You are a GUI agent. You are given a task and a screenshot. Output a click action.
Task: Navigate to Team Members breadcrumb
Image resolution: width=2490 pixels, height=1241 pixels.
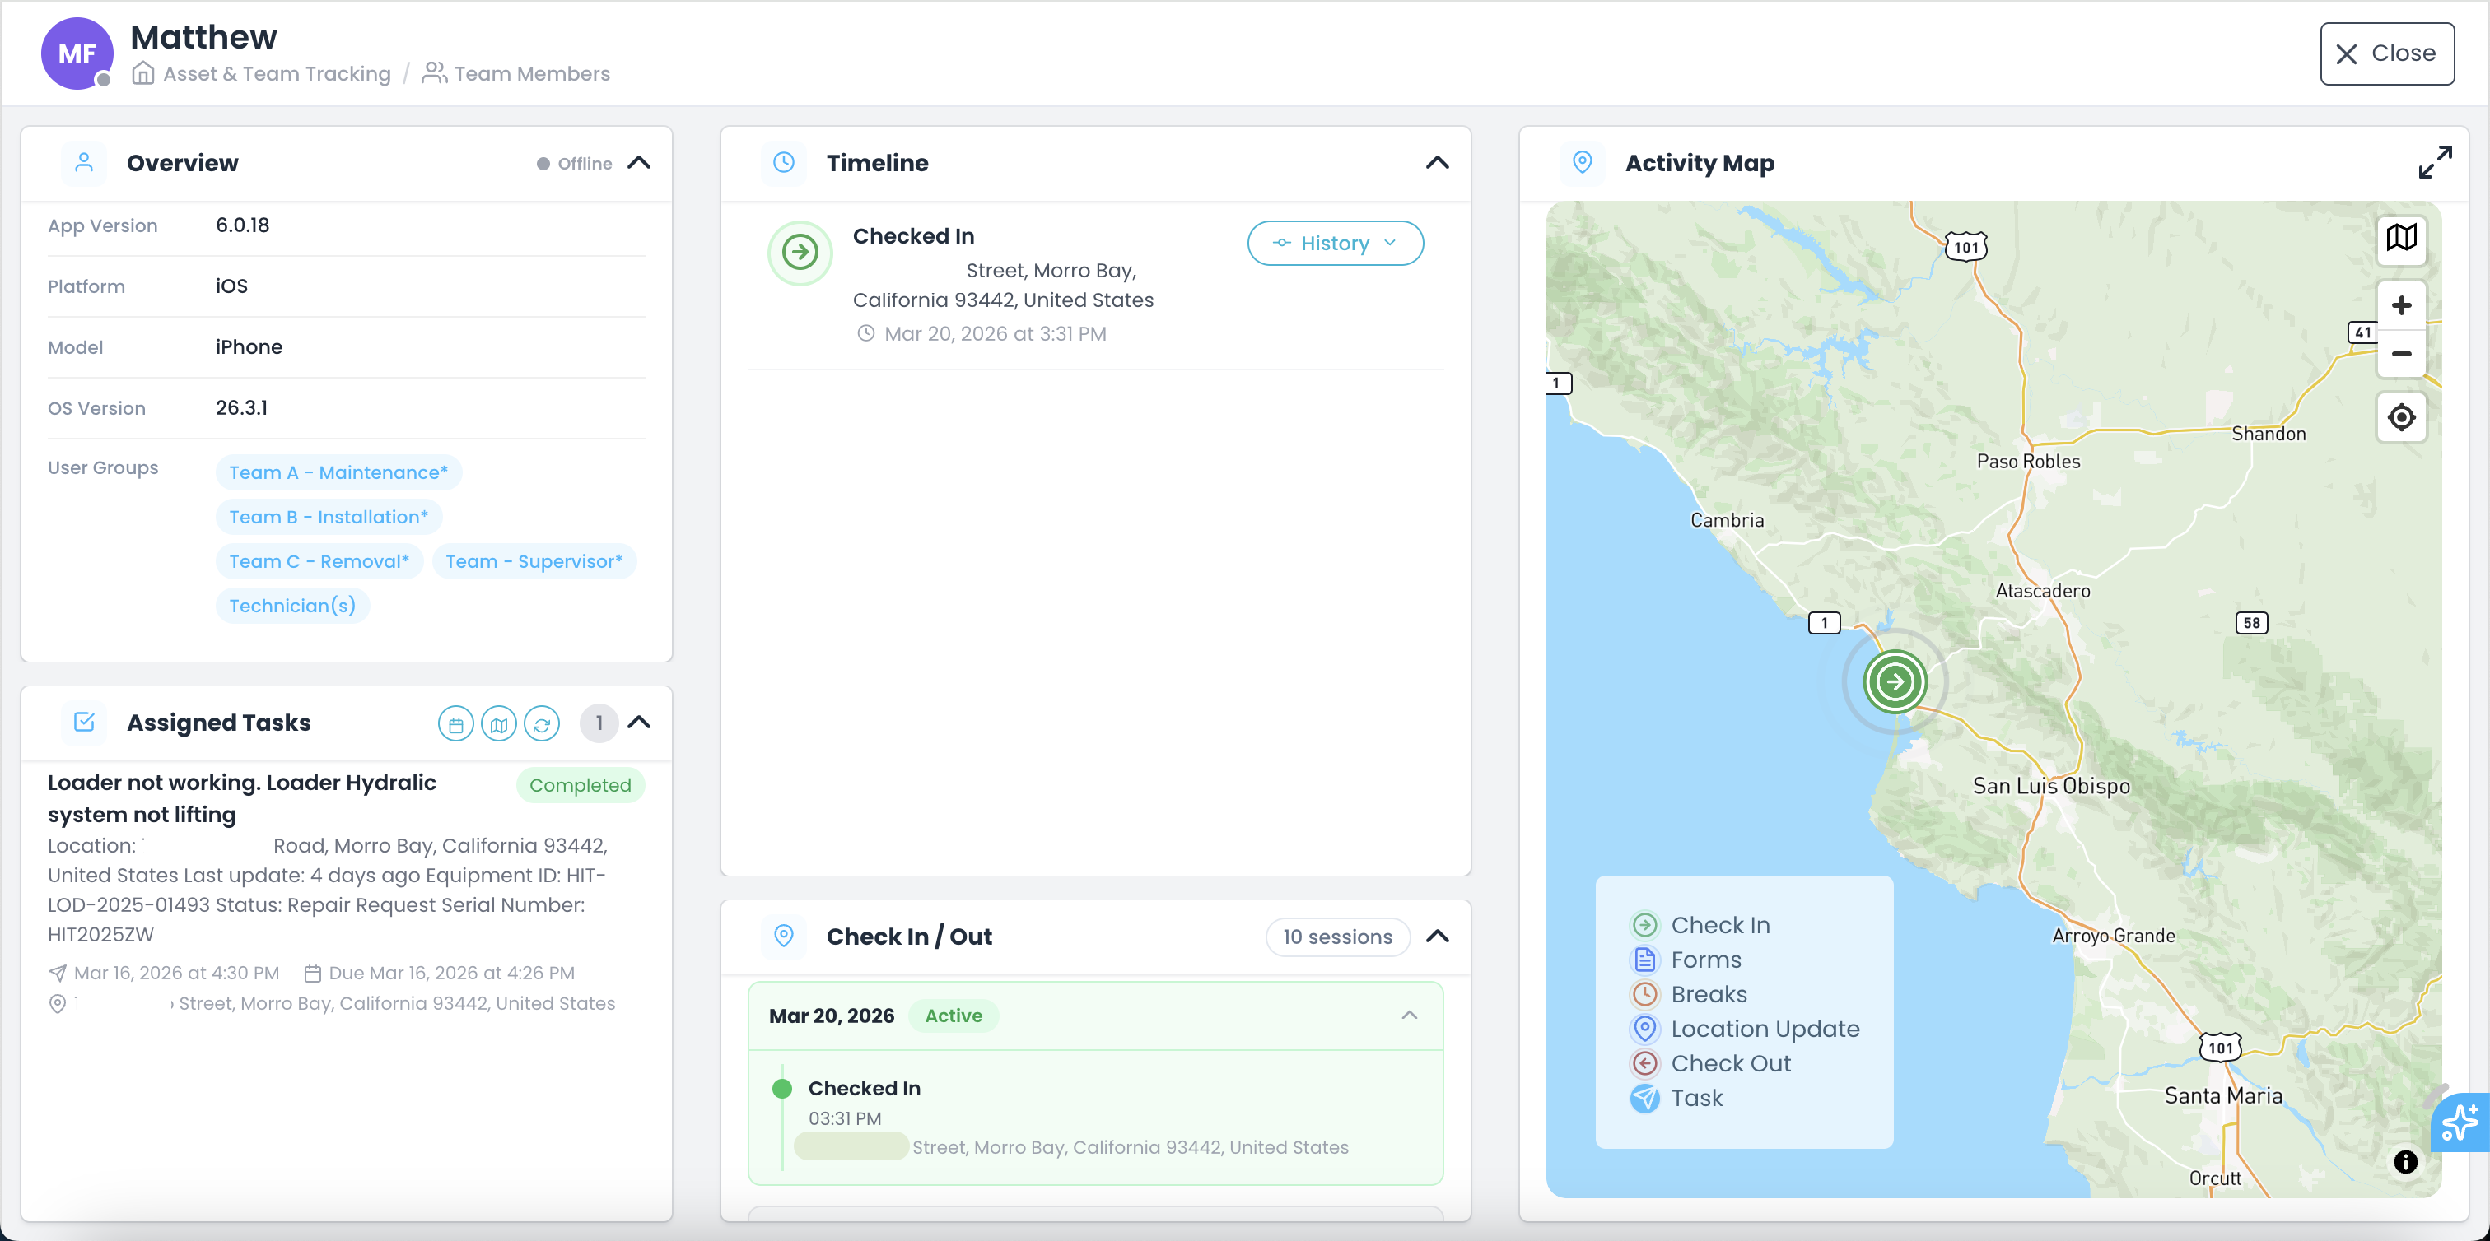(532, 73)
